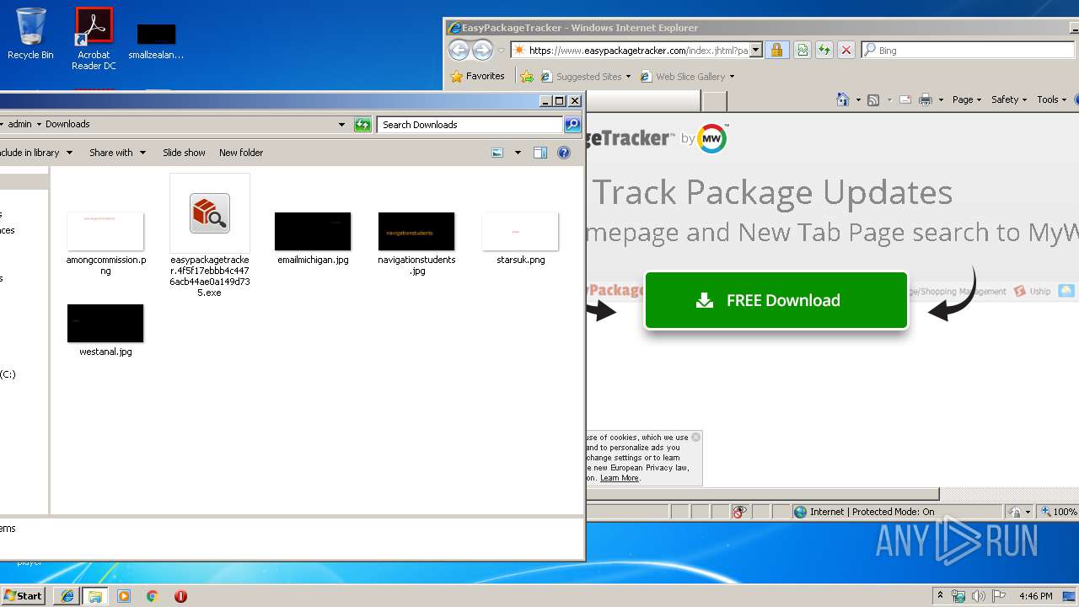
Task: Click the Start button
Action: click(x=24, y=596)
